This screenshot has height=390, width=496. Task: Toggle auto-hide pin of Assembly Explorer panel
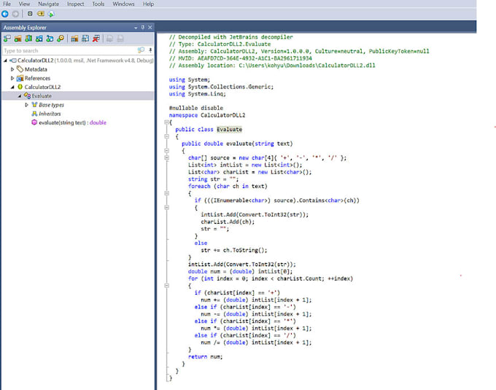click(x=143, y=27)
